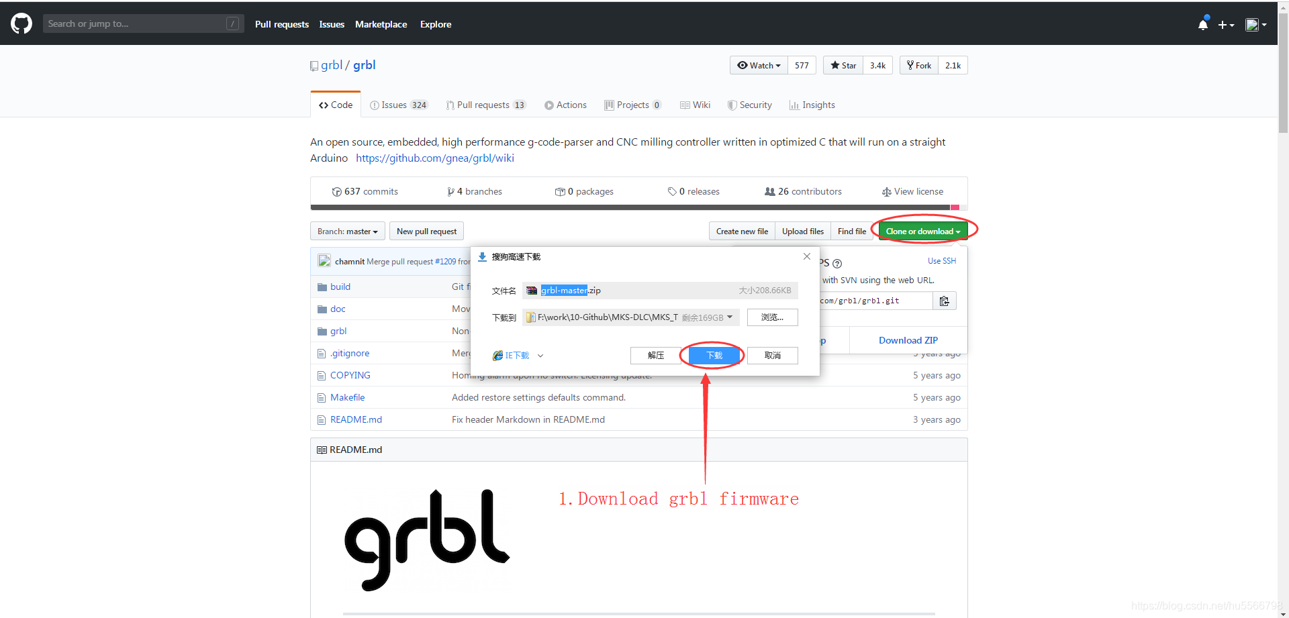The width and height of the screenshot is (1289, 618).
Task: Open the View license link
Action: click(912, 191)
